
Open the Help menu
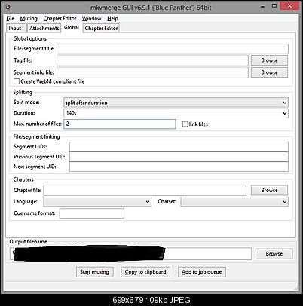112,18
